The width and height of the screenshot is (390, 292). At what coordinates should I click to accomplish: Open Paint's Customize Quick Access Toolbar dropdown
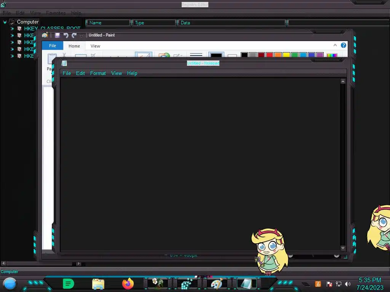click(81, 36)
